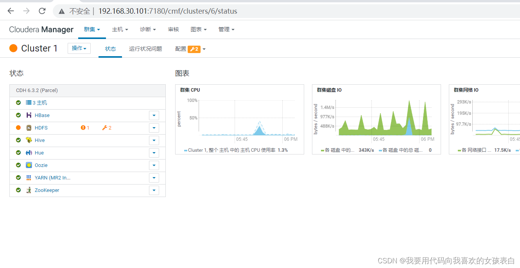
Task: Click the blue CPU usage legend swatch
Action: [186, 150]
